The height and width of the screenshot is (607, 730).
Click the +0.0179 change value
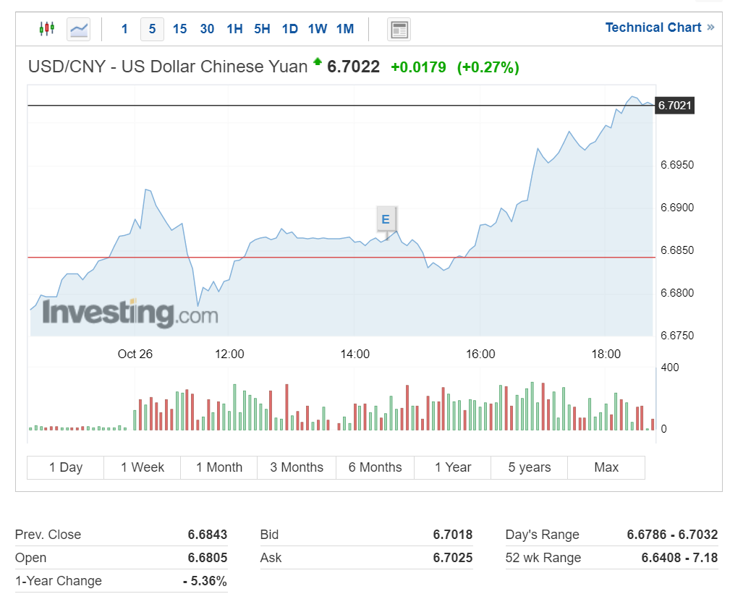[418, 67]
